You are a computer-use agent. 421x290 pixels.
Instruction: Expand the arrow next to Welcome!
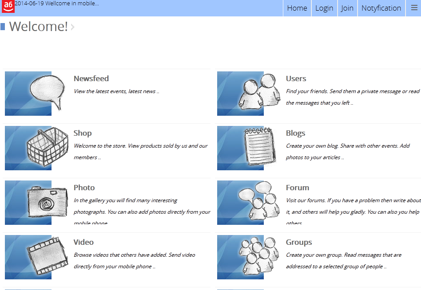pyautogui.click(x=72, y=27)
